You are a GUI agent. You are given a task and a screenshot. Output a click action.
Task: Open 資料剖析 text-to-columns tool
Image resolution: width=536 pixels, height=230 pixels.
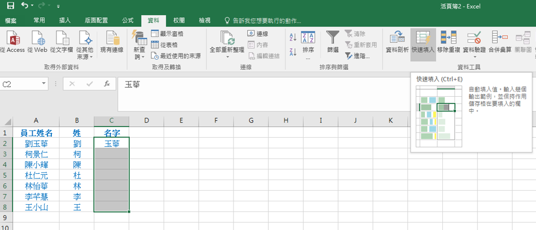point(397,38)
